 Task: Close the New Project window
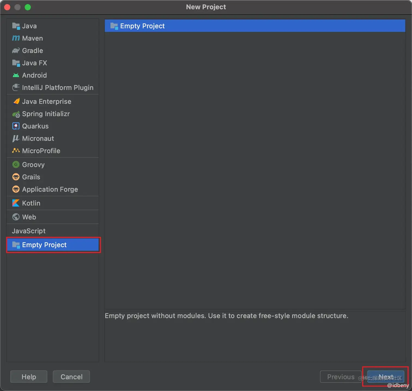7,7
